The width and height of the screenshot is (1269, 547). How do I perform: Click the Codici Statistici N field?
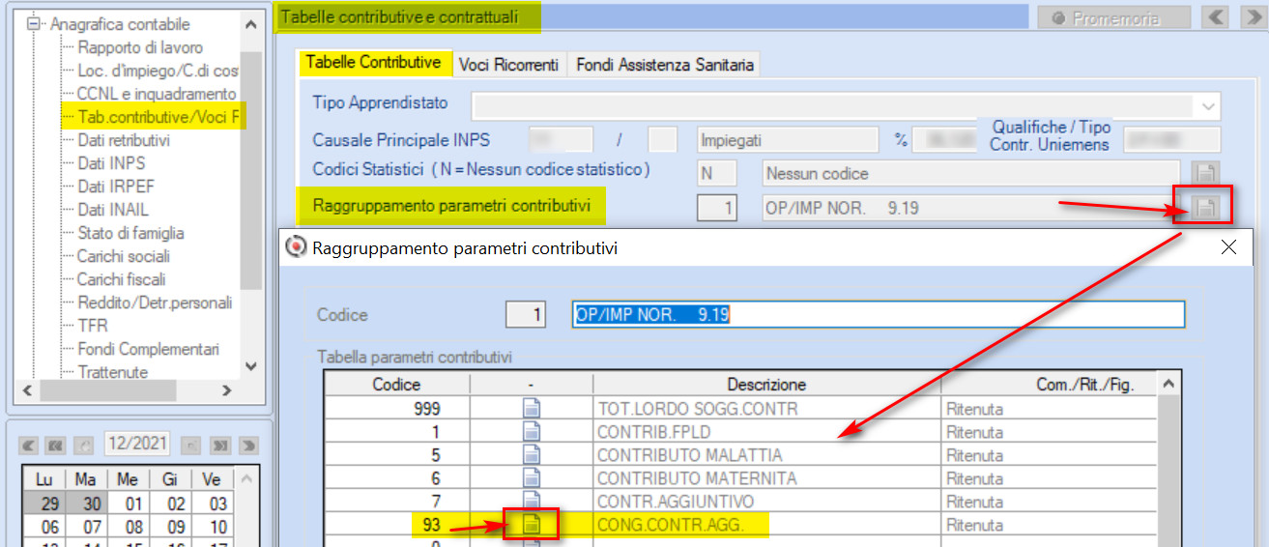pos(717,174)
